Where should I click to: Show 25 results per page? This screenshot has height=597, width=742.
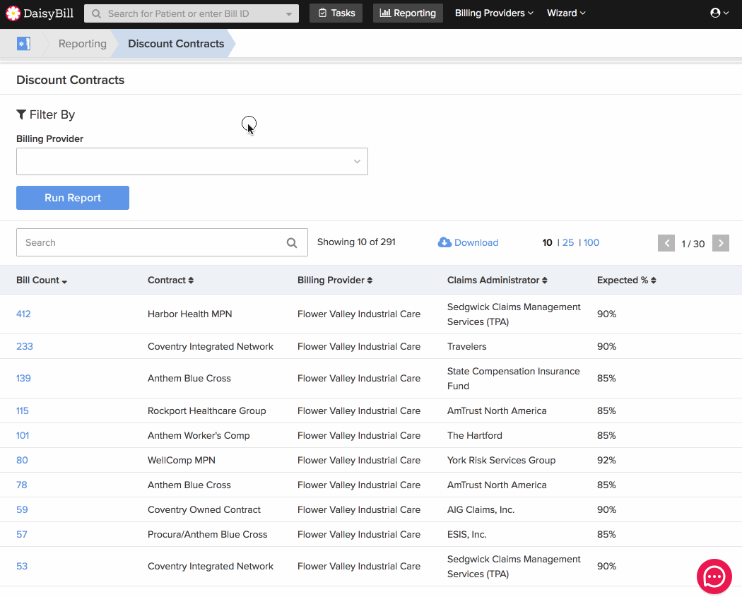(568, 242)
